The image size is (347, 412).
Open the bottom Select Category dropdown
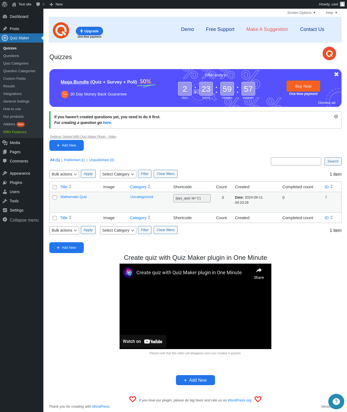tap(118, 230)
